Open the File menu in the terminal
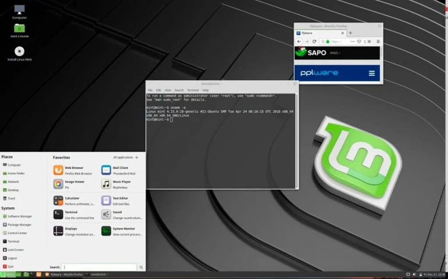This screenshot has width=448, height=279. pyautogui.click(x=150, y=90)
